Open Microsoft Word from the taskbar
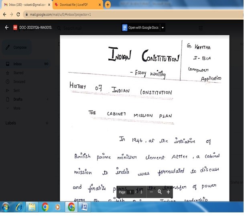This screenshot has height=216, width=246. 85,207
